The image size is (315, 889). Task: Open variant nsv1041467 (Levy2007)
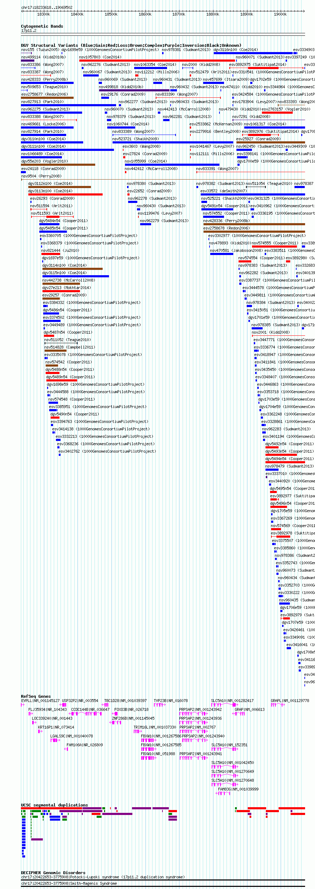(x=212, y=147)
